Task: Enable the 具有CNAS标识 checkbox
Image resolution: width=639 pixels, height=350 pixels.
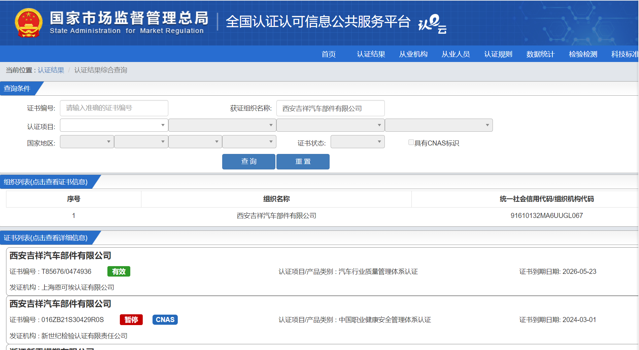Action: [411, 142]
